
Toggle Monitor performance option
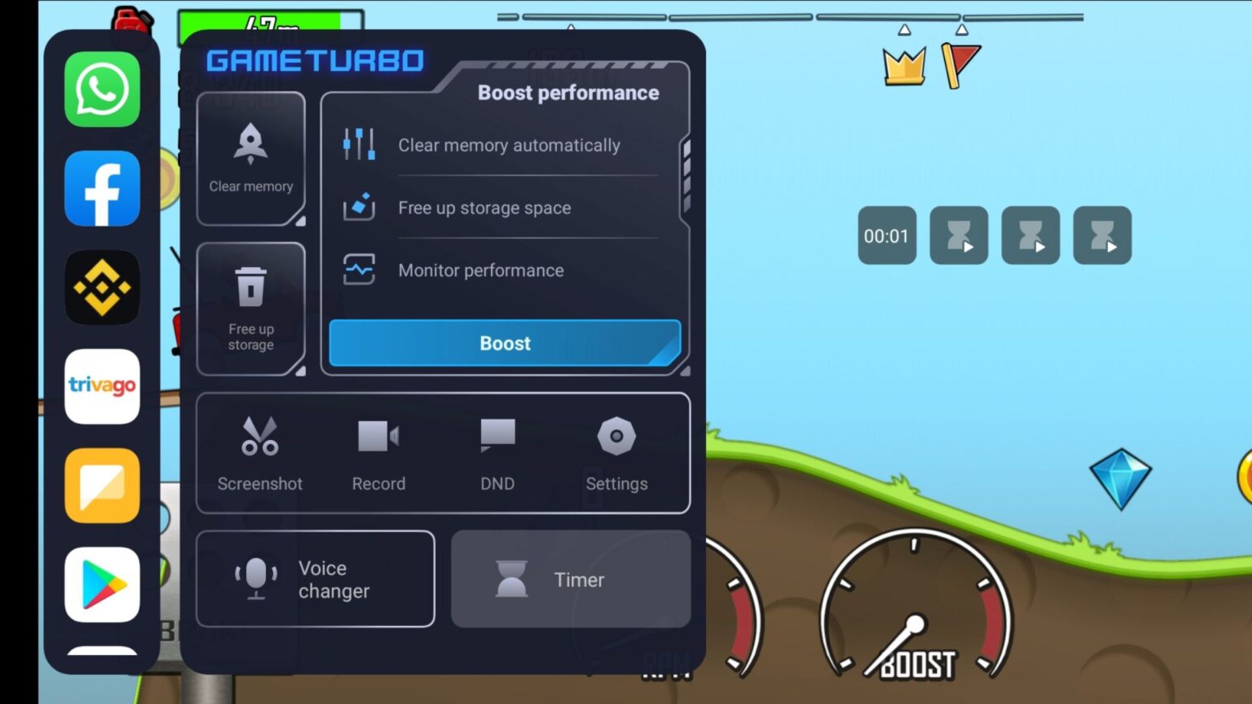click(x=507, y=270)
